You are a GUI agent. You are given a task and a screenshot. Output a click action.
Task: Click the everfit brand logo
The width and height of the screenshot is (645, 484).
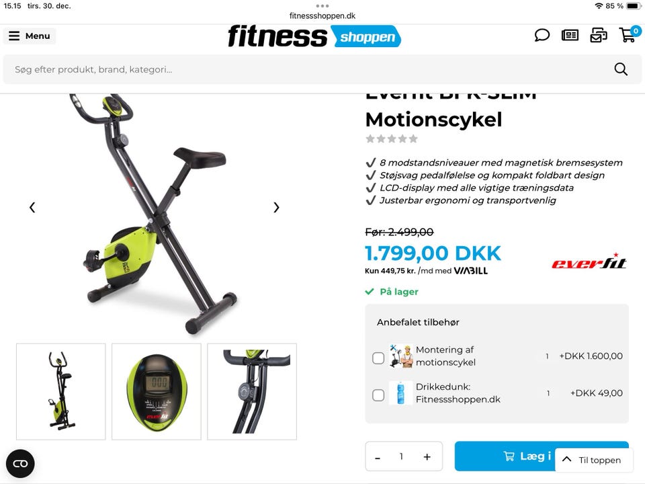pyautogui.click(x=589, y=261)
